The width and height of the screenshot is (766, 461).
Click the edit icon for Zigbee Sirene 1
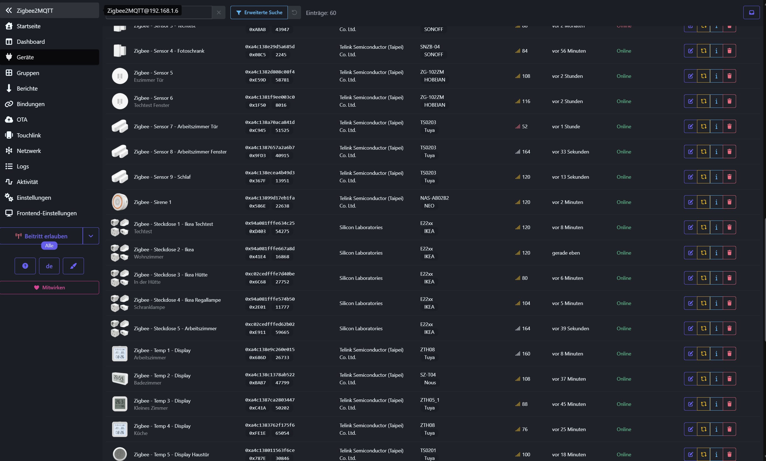click(x=690, y=202)
